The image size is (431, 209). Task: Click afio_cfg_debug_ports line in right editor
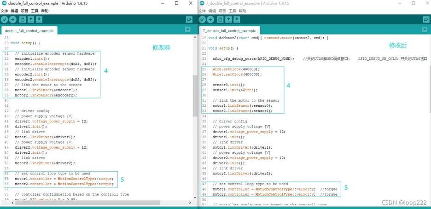tap(253, 58)
